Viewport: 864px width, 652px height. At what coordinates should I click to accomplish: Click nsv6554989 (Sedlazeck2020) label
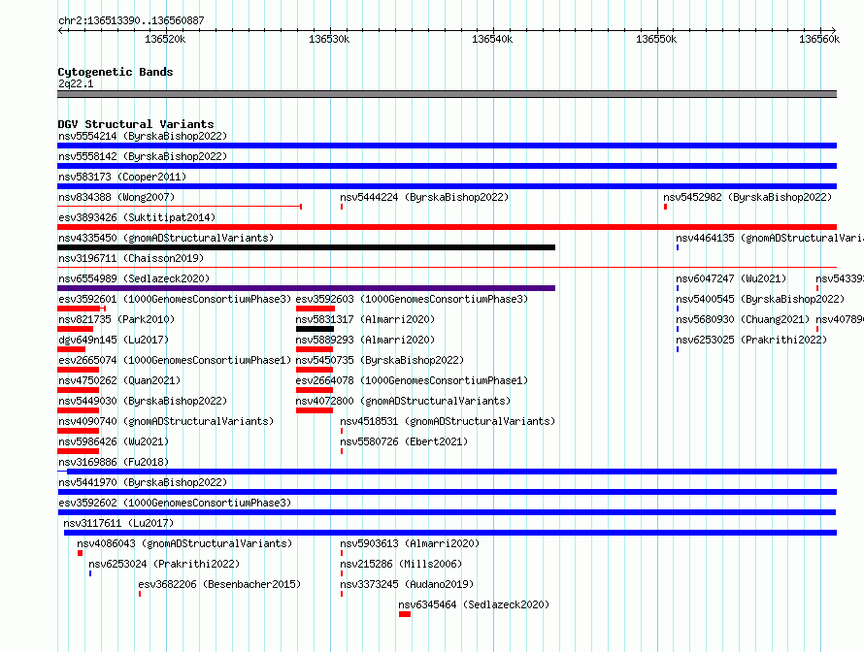[x=134, y=278]
